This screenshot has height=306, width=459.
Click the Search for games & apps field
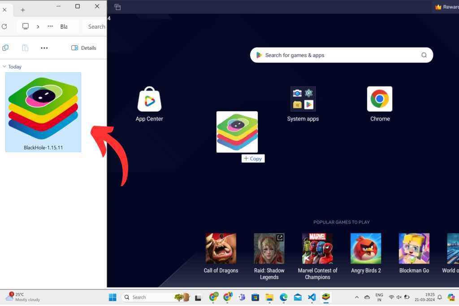(x=341, y=55)
